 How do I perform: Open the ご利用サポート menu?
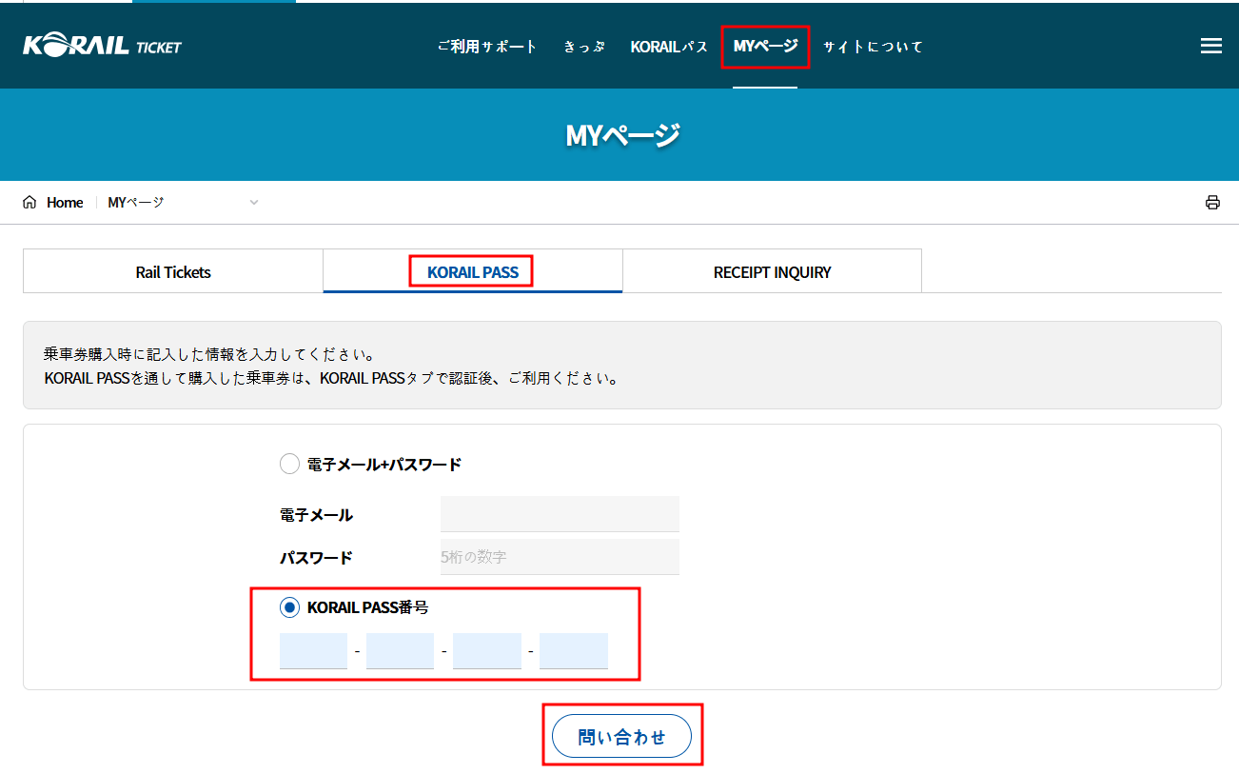(487, 47)
